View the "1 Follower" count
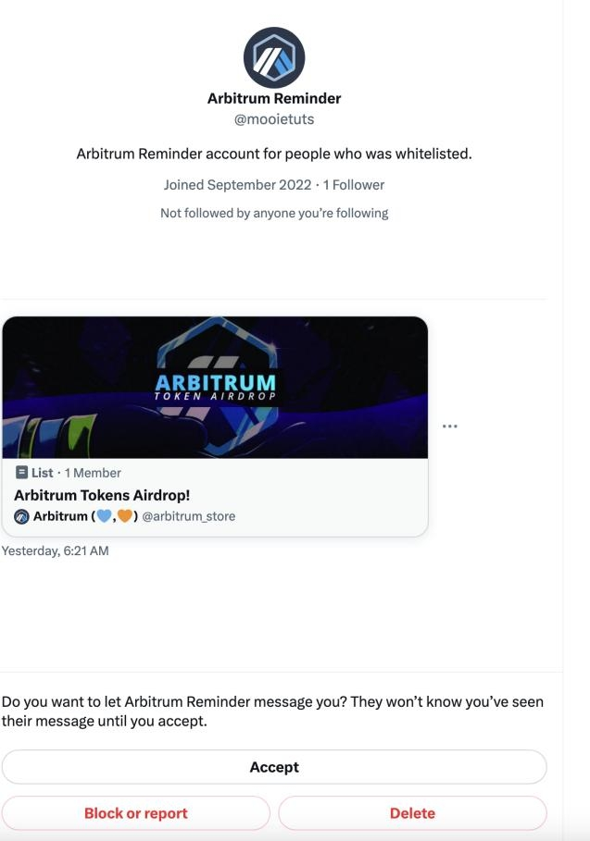Viewport: 590px width, 841px height. 353,185
